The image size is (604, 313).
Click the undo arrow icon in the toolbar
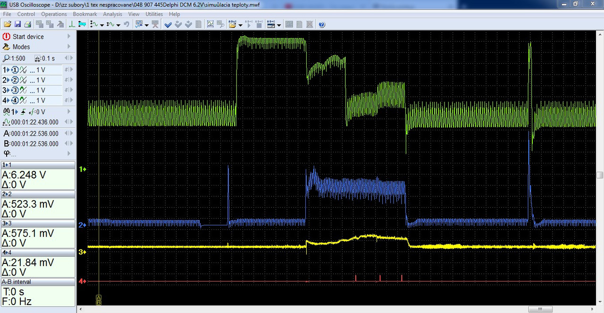[126, 24]
